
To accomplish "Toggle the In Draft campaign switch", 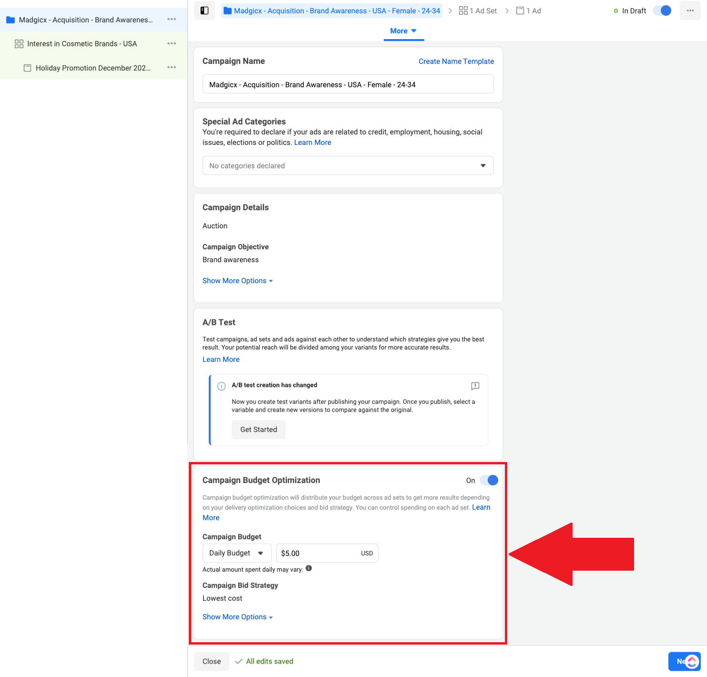I will point(662,10).
